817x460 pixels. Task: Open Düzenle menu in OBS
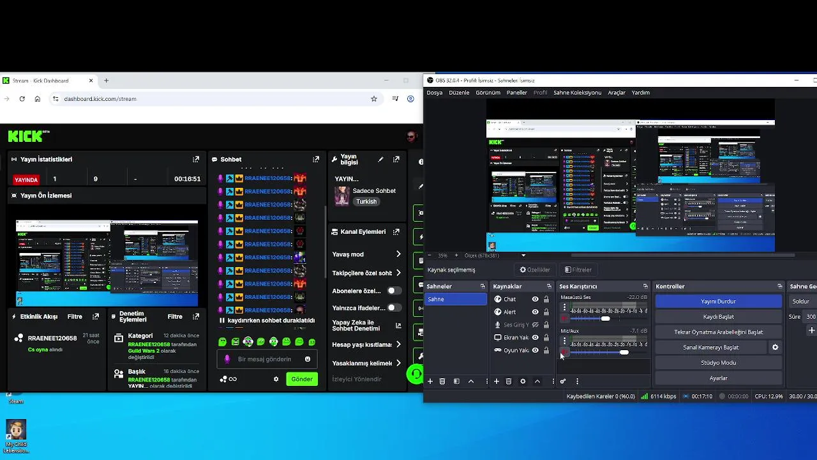(459, 93)
